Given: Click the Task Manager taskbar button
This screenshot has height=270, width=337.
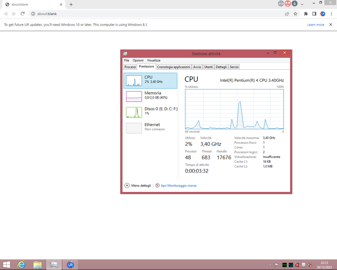Looking at the screenshot, I should (x=54, y=265).
